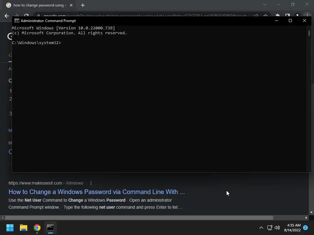314x235 pixels.
Task: Reload the Chrome page
Action: [26, 15]
